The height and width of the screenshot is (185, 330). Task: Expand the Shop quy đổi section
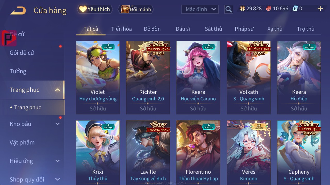click(x=58, y=179)
